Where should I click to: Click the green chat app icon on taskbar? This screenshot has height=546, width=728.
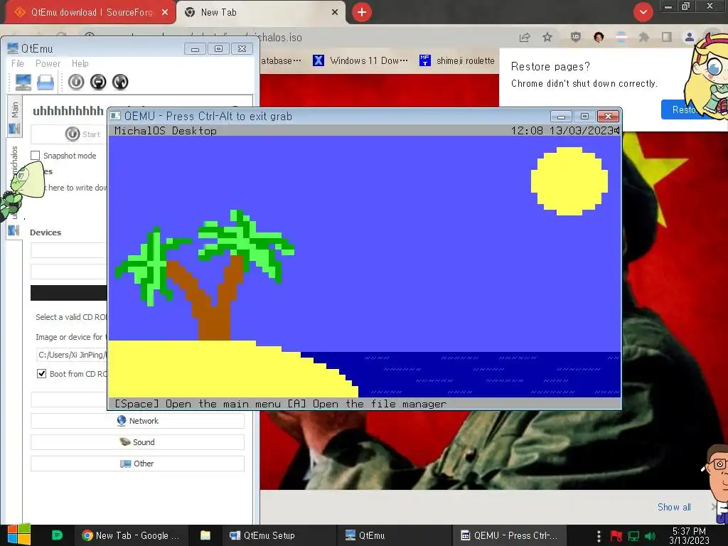pos(57,535)
